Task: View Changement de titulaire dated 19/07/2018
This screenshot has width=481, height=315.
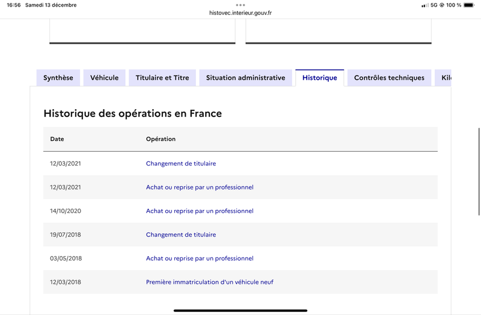Action: tap(181, 235)
